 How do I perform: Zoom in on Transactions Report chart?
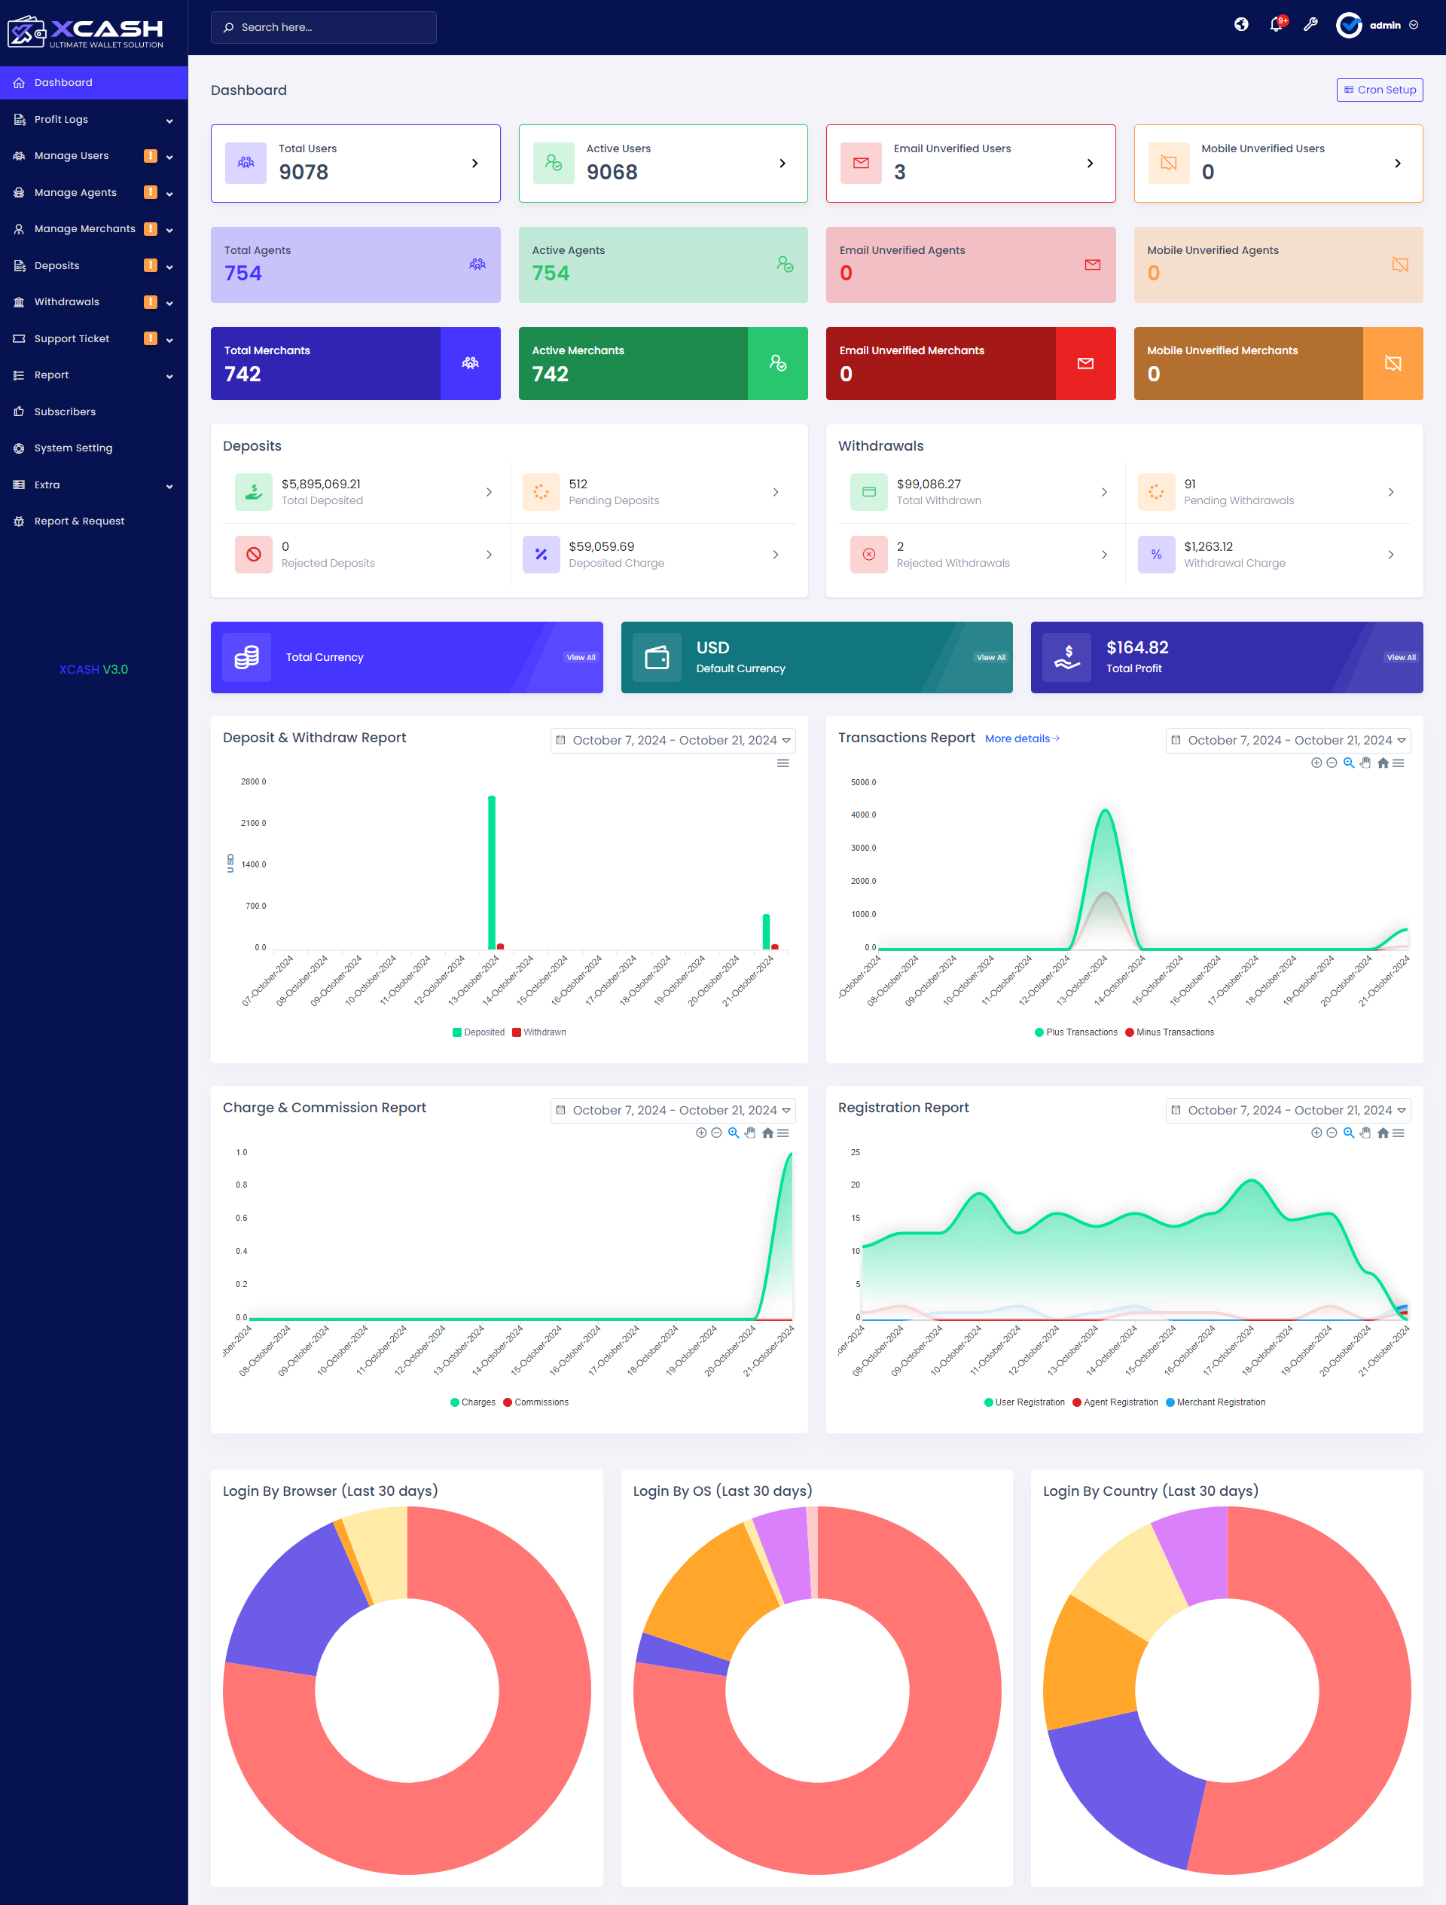click(x=1316, y=763)
